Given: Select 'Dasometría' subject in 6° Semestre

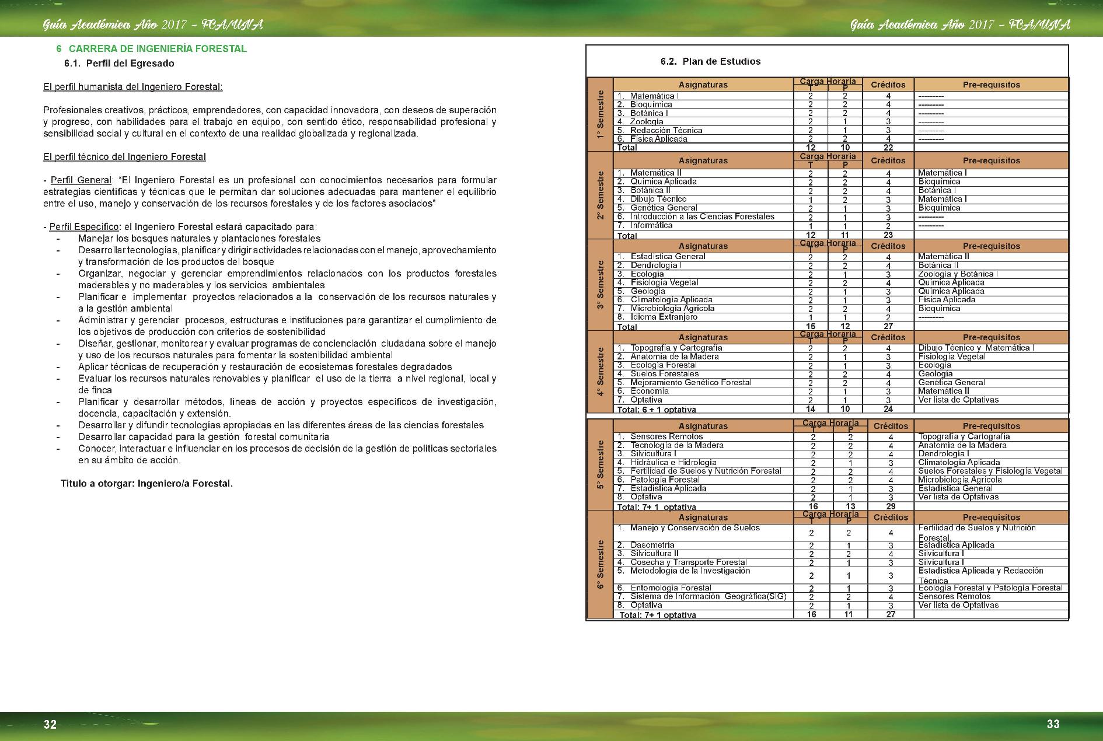Looking at the screenshot, I should pos(652,545).
